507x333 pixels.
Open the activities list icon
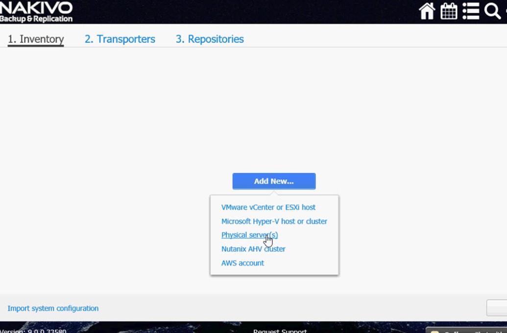click(471, 11)
